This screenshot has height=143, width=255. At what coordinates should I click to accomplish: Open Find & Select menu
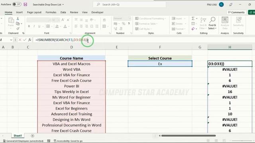212,23
